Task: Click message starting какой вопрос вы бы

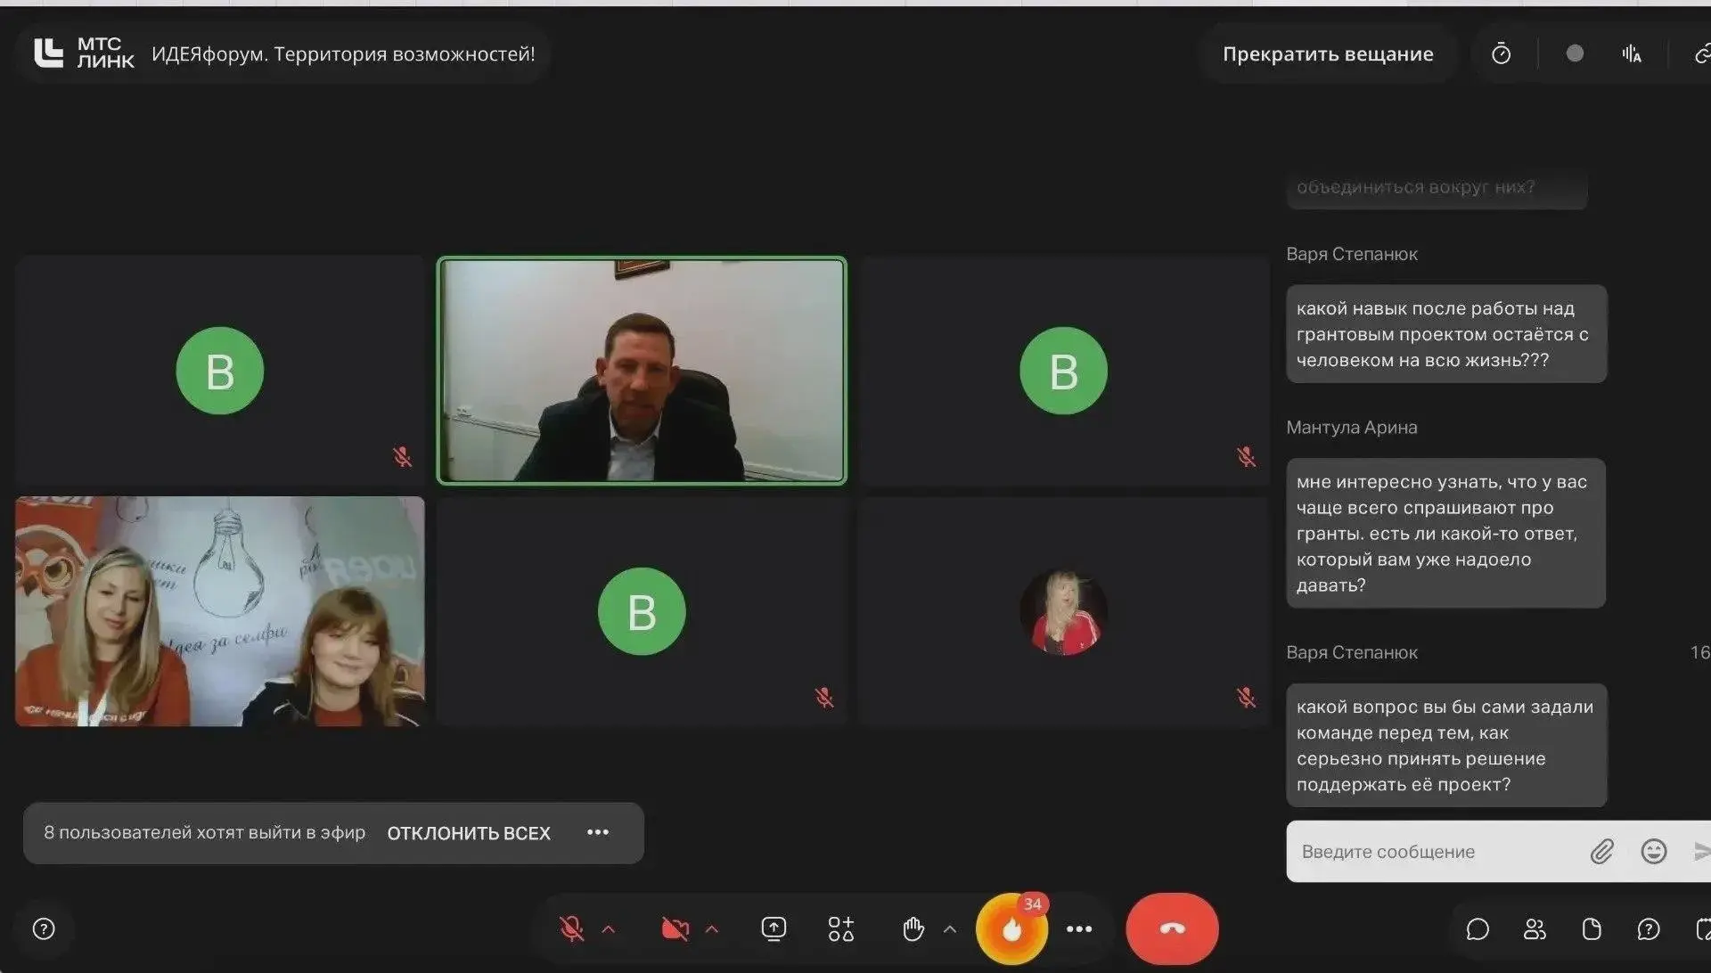Action: click(1446, 746)
